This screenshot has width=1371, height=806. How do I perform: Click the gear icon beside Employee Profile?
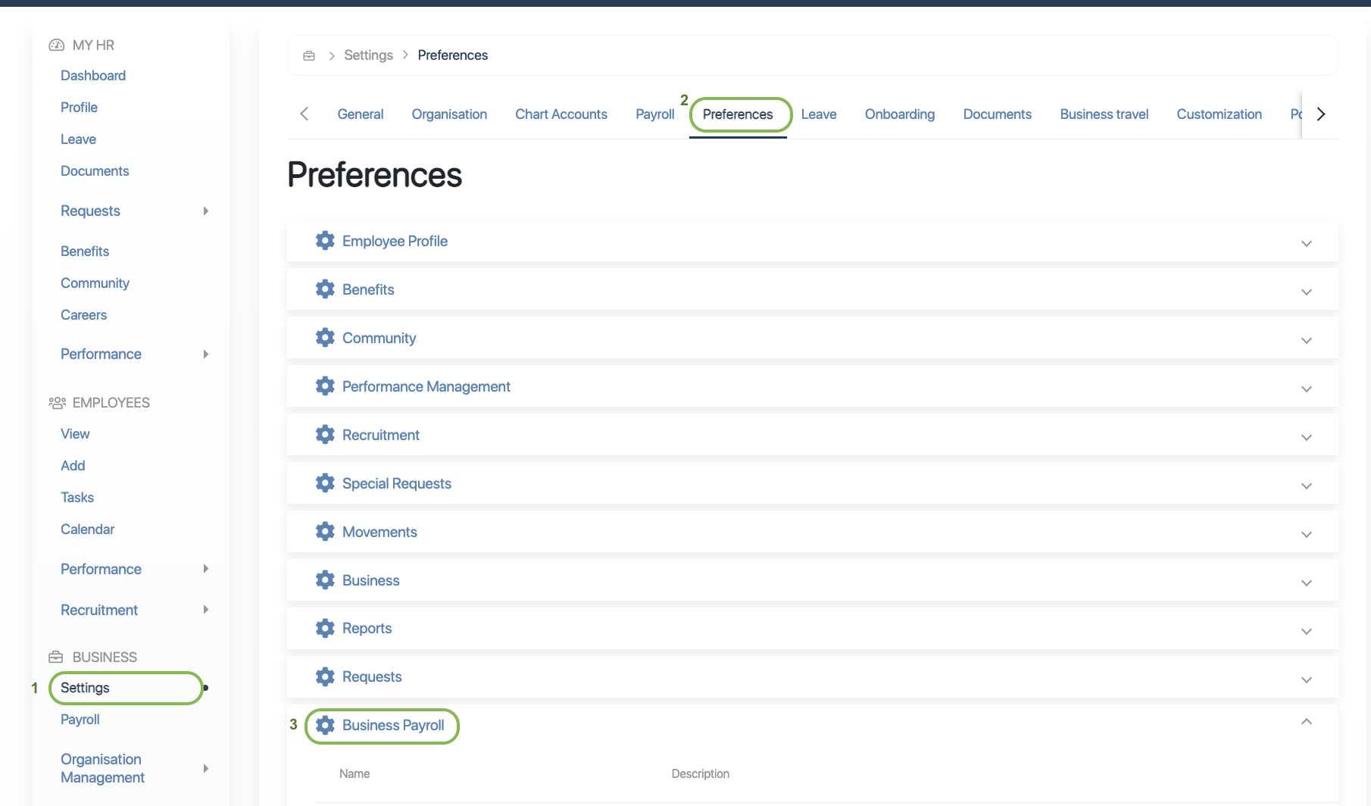[x=325, y=241]
